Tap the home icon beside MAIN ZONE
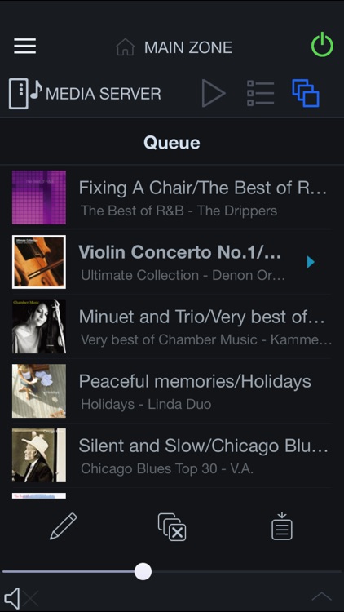The width and height of the screenshot is (344, 612). coord(126,47)
